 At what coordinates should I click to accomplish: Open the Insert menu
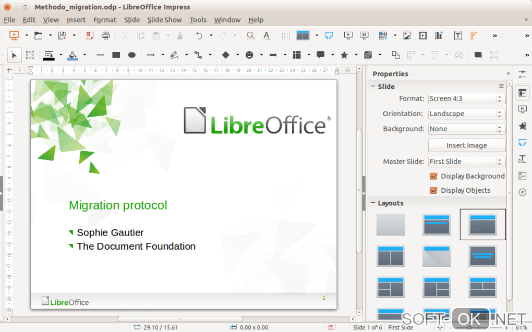tap(76, 20)
